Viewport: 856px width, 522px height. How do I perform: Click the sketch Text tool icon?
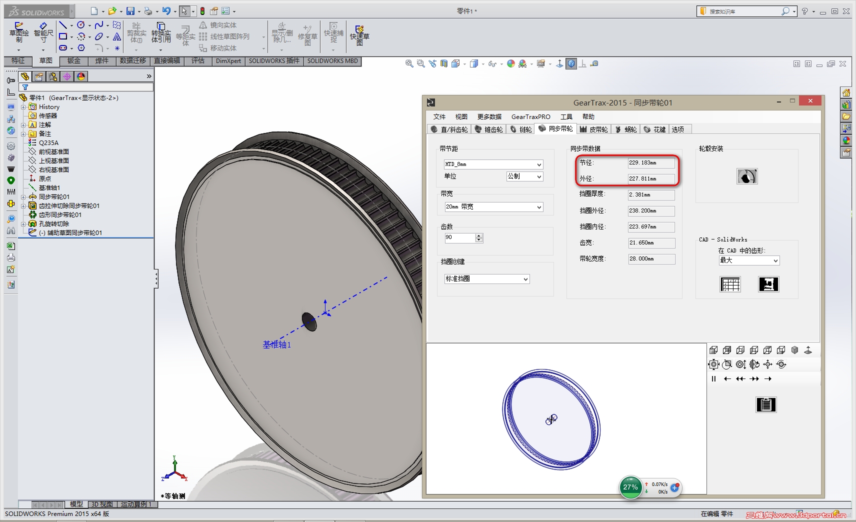coord(117,36)
